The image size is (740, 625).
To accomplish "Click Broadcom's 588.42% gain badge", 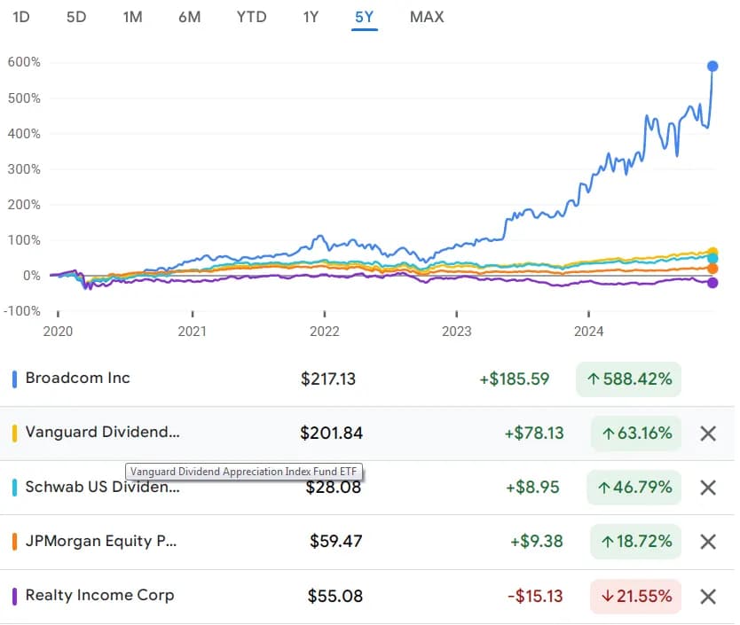I will tap(628, 379).
